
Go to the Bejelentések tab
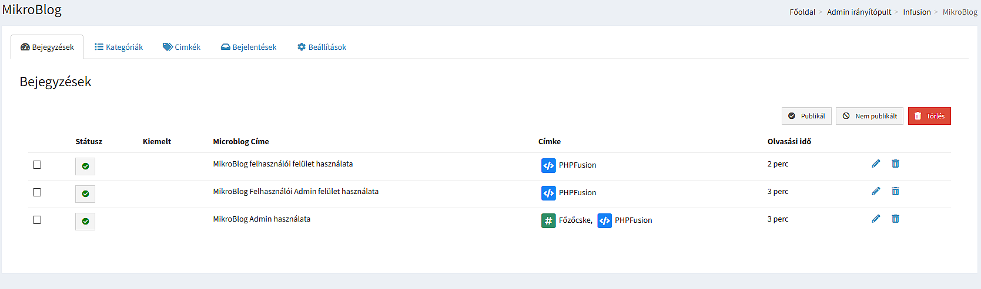pos(249,47)
